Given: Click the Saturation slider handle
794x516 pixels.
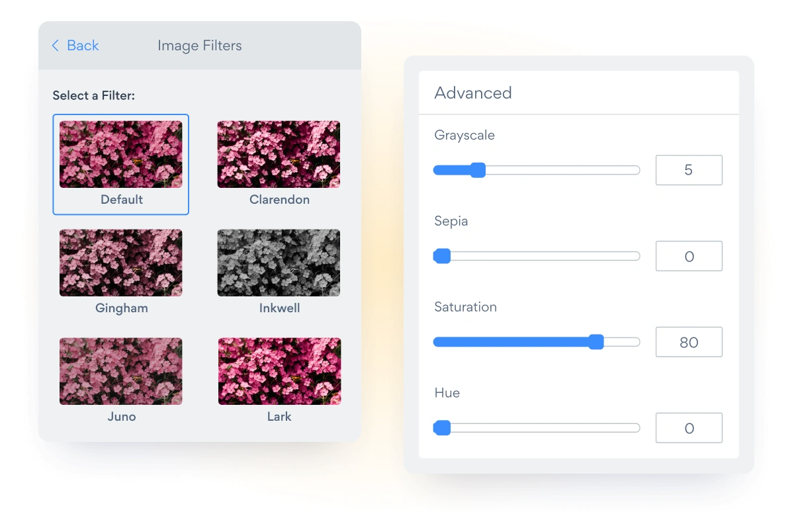Looking at the screenshot, I should (x=596, y=342).
